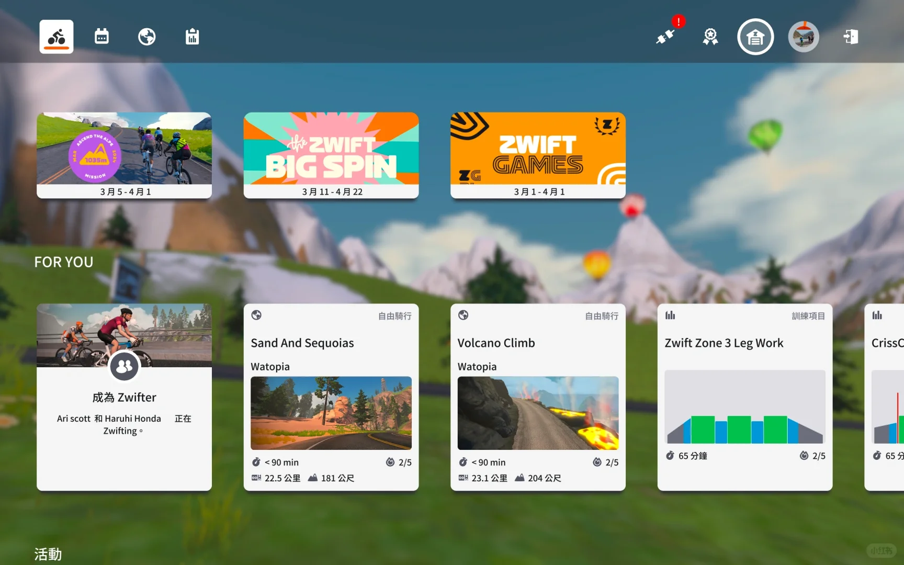904x565 pixels.
Task: Click the 訓練項目 label on Zone 3 card
Action: pos(808,316)
